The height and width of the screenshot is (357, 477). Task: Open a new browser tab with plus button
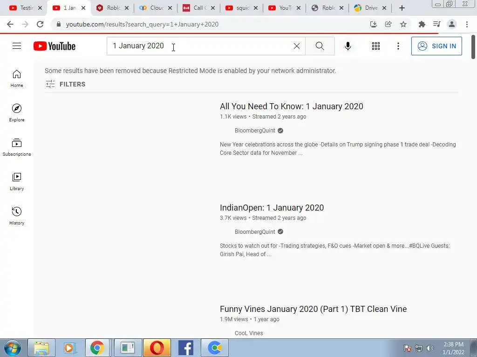tap(402, 8)
